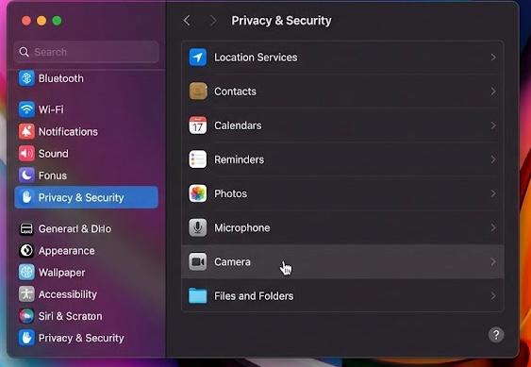Click the "Calendars" label text
This screenshot has height=367, width=531.
click(238, 125)
